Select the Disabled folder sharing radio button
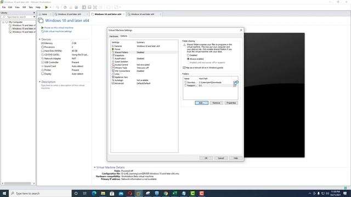 tap(188, 55)
